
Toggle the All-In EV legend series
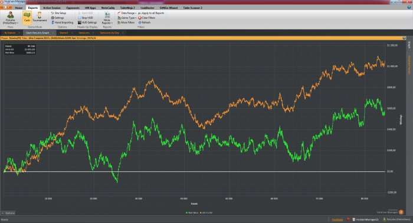(x=206, y=212)
